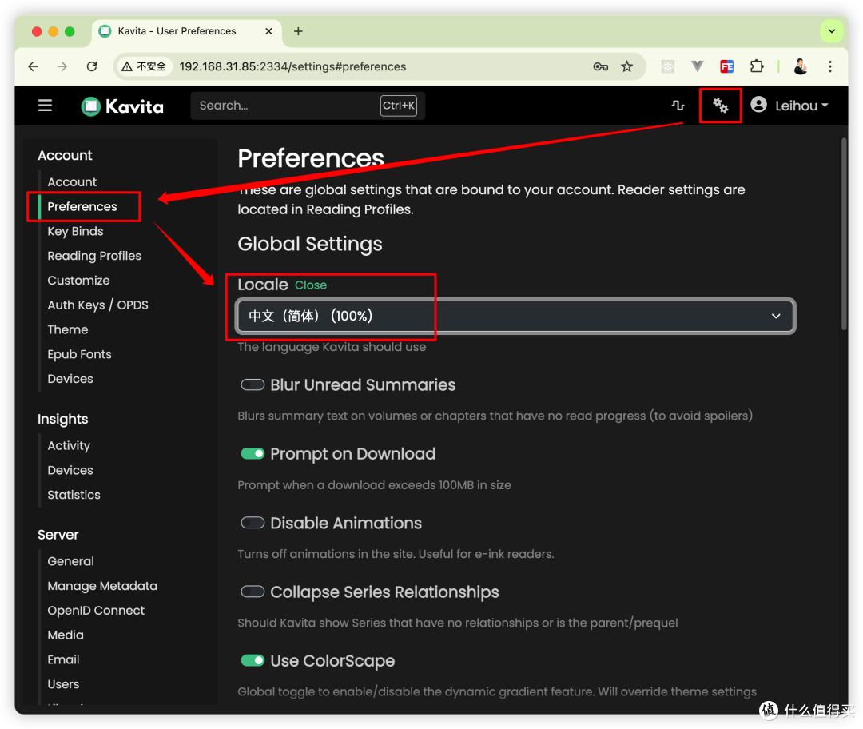Click the page vertical scrollbar thumb

click(844, 234)
